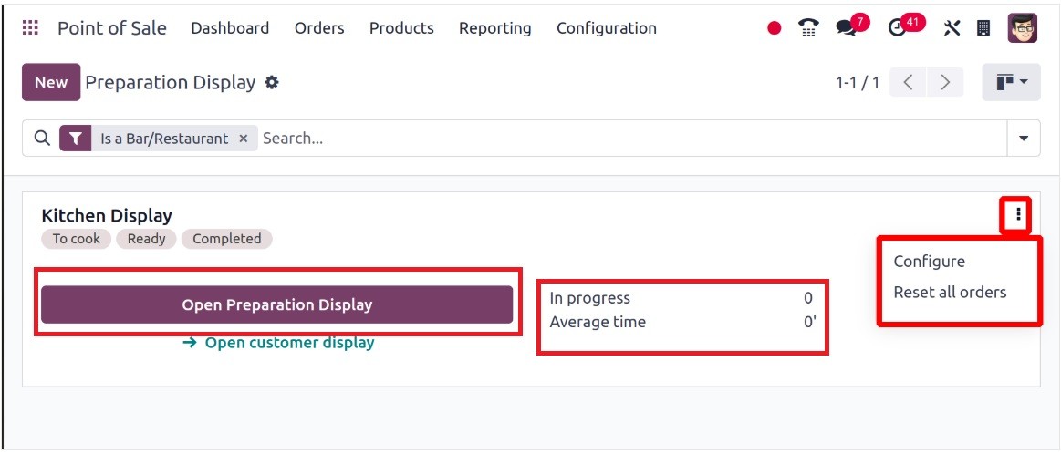Click the red recording status dot

[775, 28]
